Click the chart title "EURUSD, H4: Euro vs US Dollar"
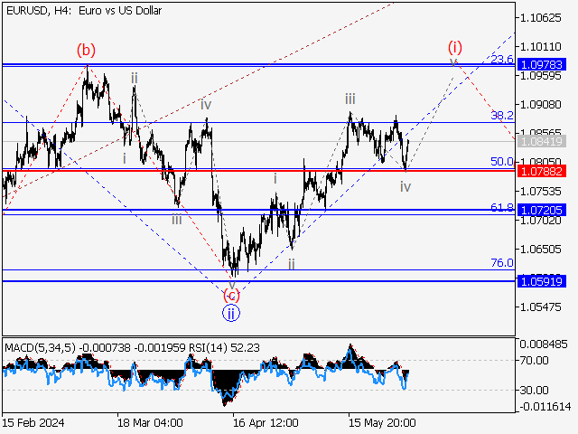This screenshot has width=578, height=434. tap(84, 11)
